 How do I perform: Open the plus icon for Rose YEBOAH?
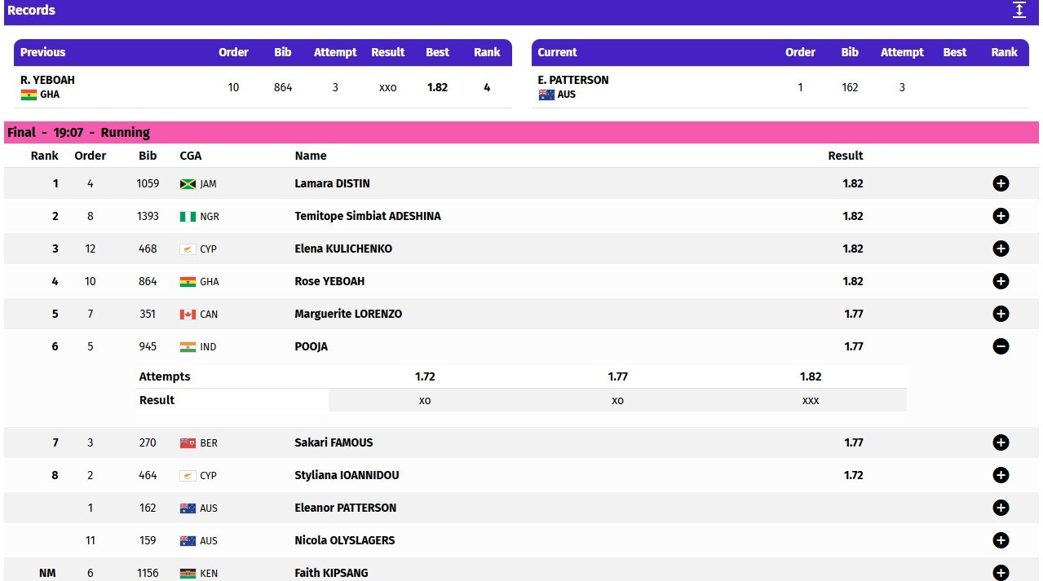coord(1001,281)
